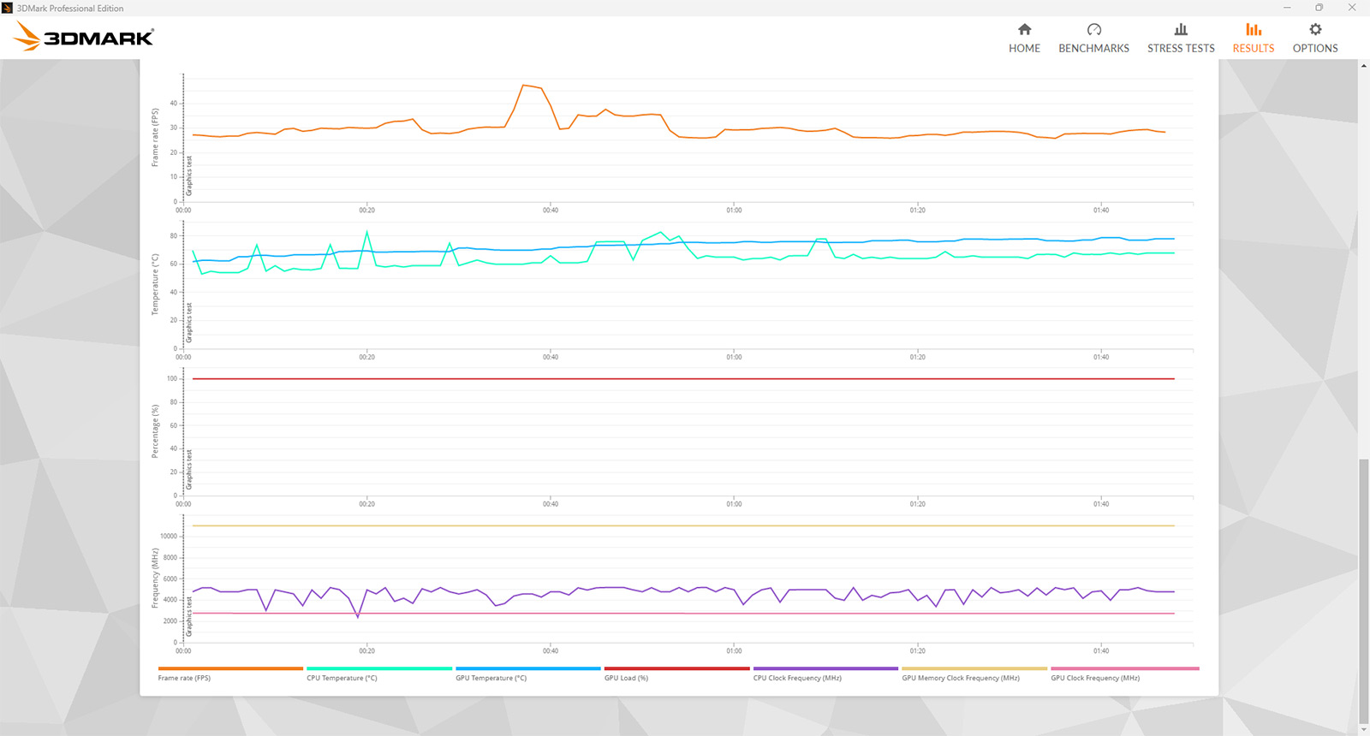The height and width of the screenshot is (736, 1370).
Task: Click the Home house icon
Action: pos(1024,30)
